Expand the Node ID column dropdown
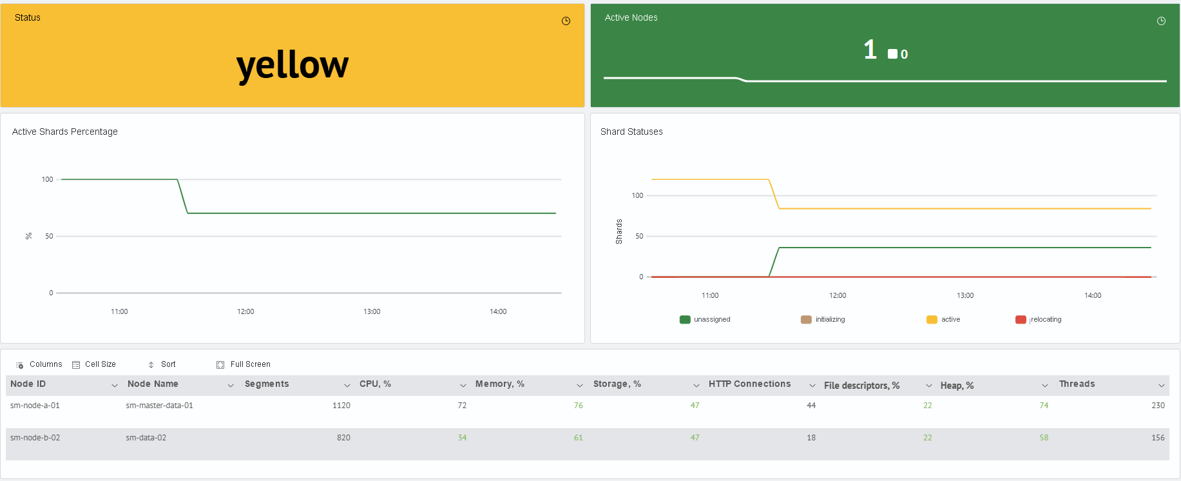The image size is (1181, 481). (x=115, y=386)
